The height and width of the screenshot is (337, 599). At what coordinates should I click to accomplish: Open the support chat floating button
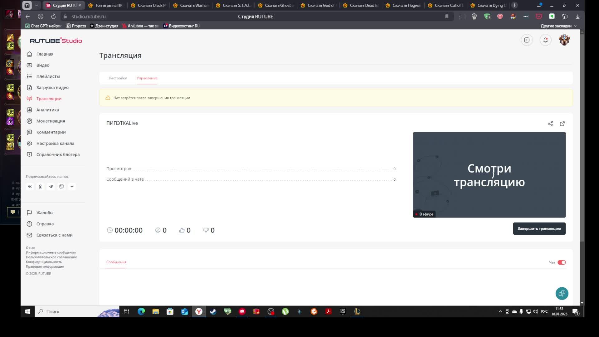pyautogui.click(x=562, y=294)
